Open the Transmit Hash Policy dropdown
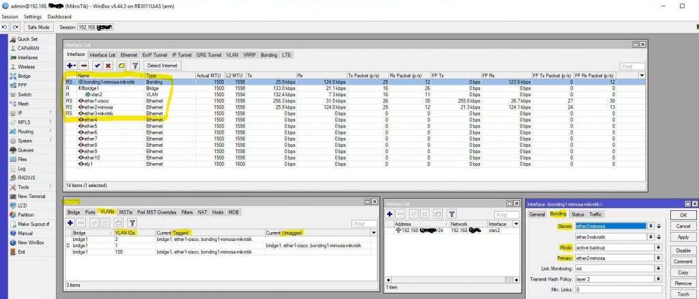 (658, 279)
